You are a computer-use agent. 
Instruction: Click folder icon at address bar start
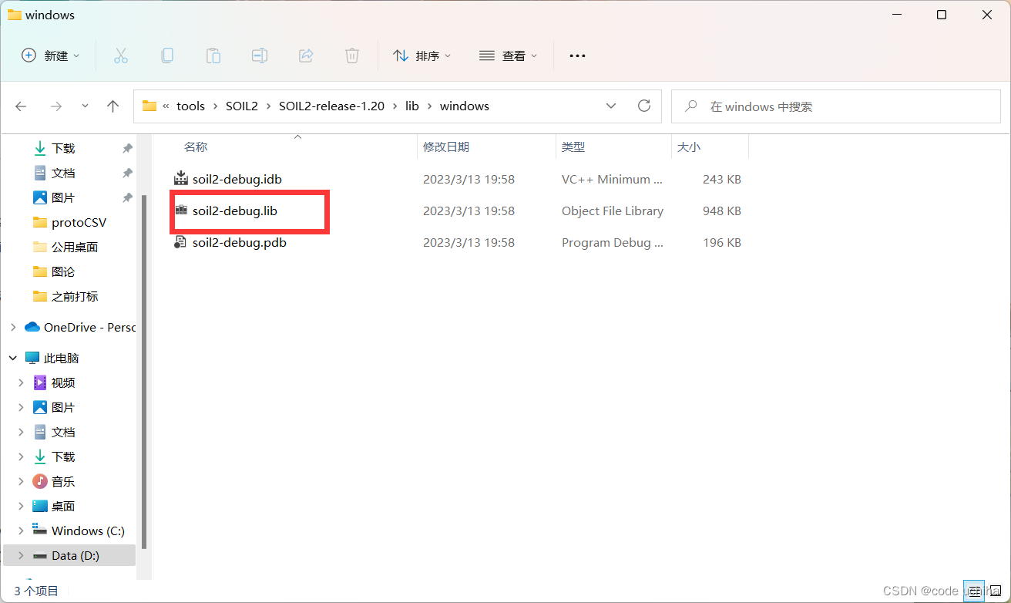click(x=149, y=106)
